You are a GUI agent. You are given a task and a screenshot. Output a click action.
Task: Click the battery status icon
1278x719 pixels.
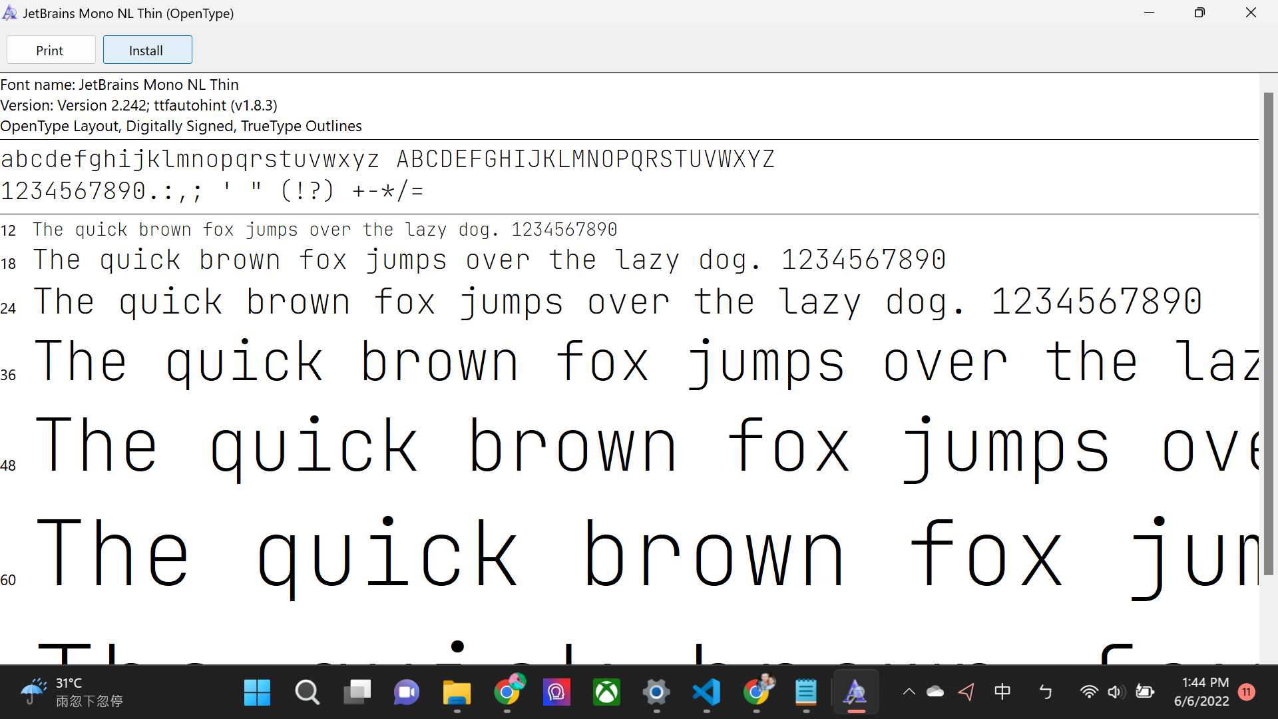click(1145, 692)
